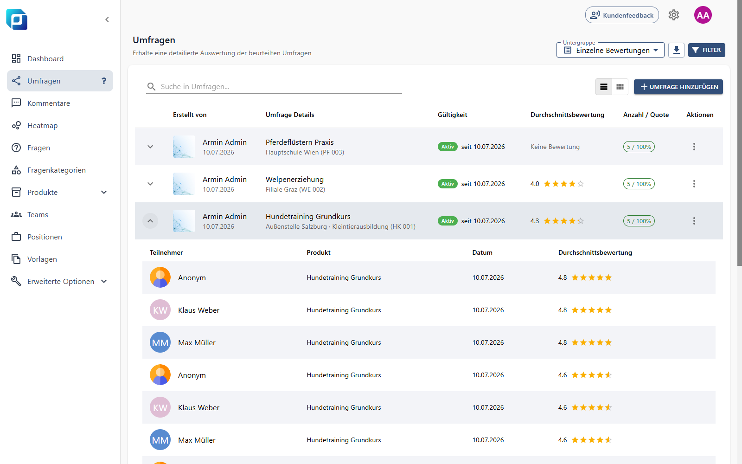Viewport: 742px width, 464px height.
Task: Click the app logo
Action: tap(17, 19)
